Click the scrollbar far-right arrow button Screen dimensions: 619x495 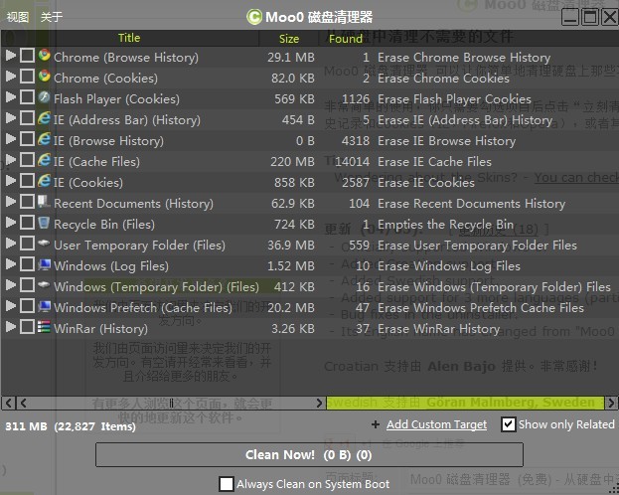611,403
